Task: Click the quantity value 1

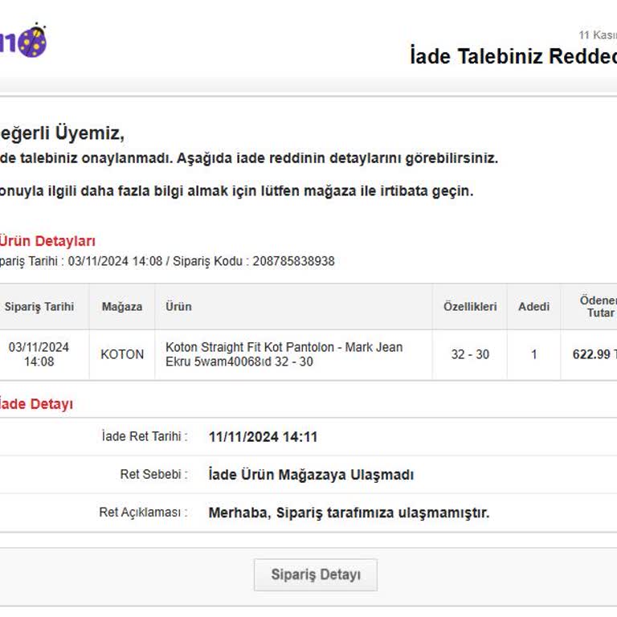Action: (x=534, y=354)
